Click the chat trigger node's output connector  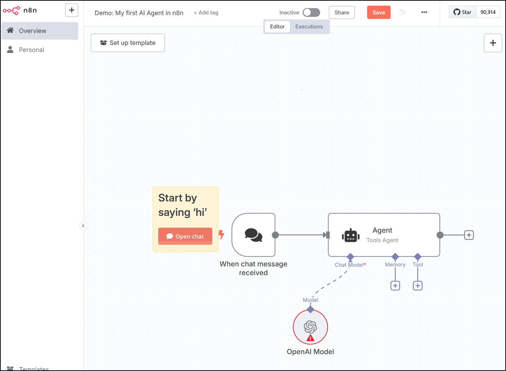click(x=275, y=235)
